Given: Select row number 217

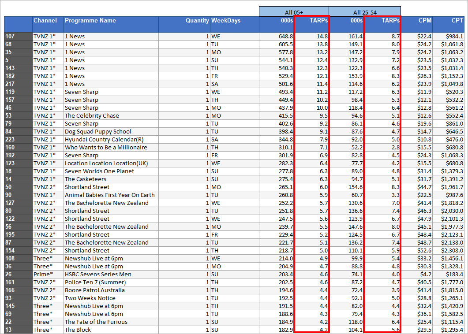Looking at the screenshot, I should (x=18, y=84).
